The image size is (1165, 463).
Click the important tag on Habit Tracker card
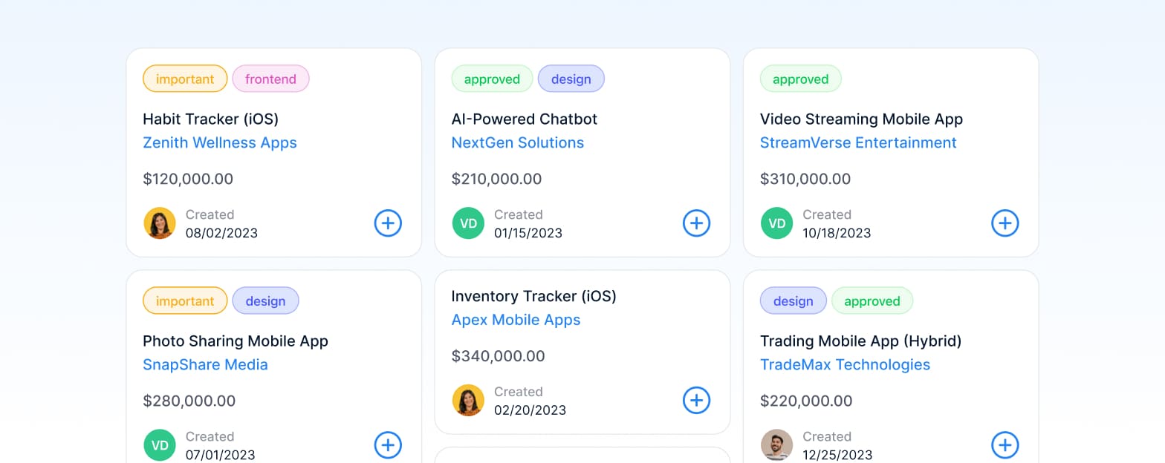pos(185,79)
